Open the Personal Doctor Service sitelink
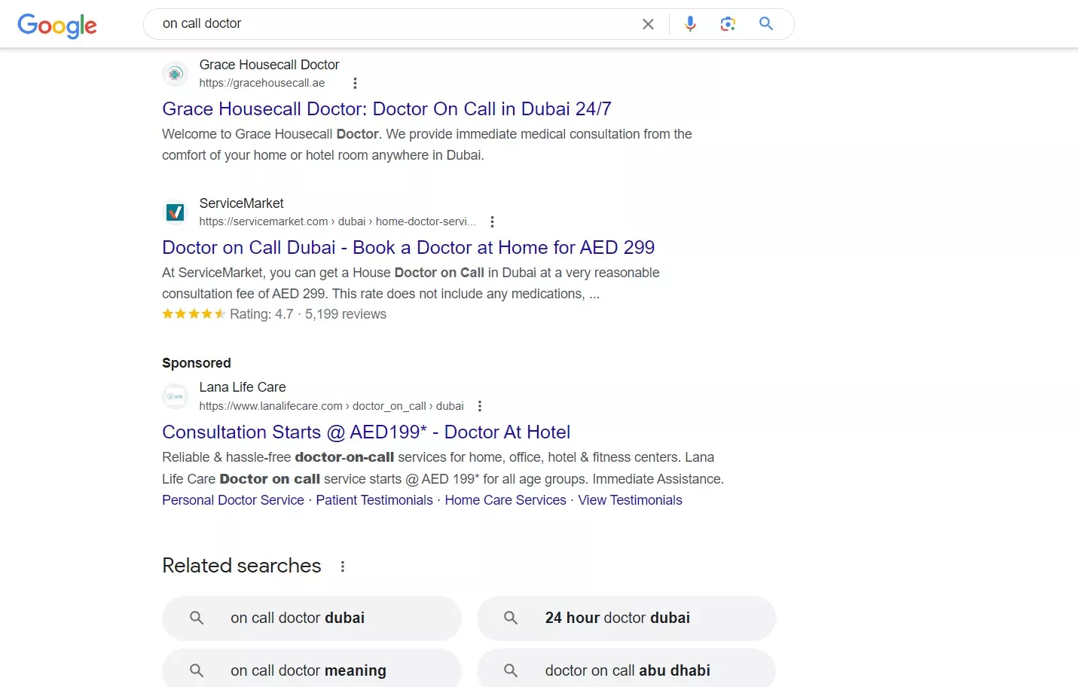The image size is (1078, 687). tap(233, 500)
